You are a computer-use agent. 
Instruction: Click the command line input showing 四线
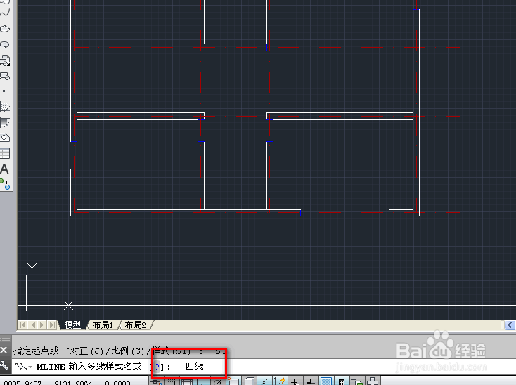click(x=194, y=366)
